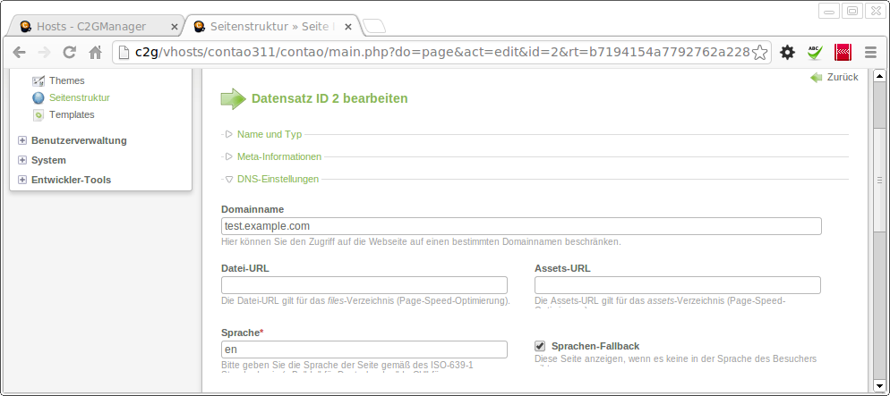The width and height of the screenshot is (890, 396).
Task: Click the Domainname label
Action: click(x=252, y=209)
